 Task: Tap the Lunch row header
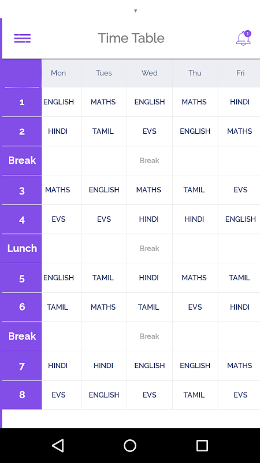tap(22, 248)
